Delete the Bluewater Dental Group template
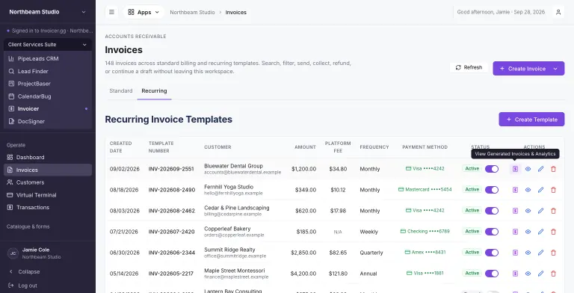574x293 pixels. point(554,169)
